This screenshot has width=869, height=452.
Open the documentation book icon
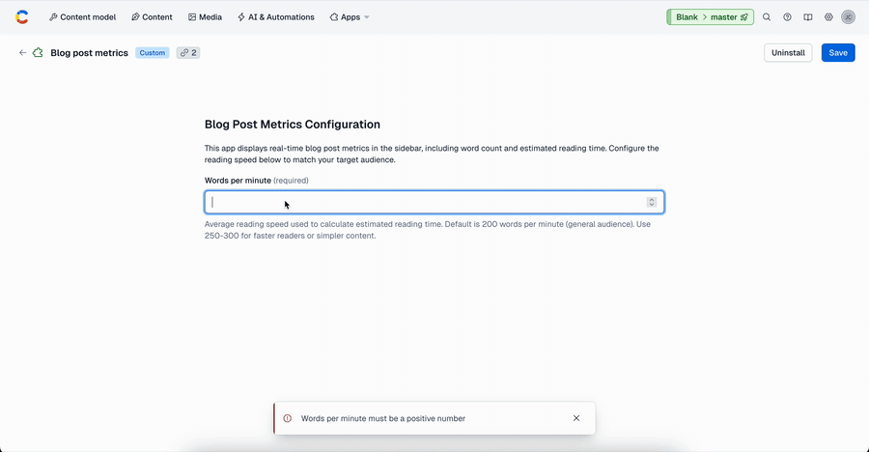(808, 17)
